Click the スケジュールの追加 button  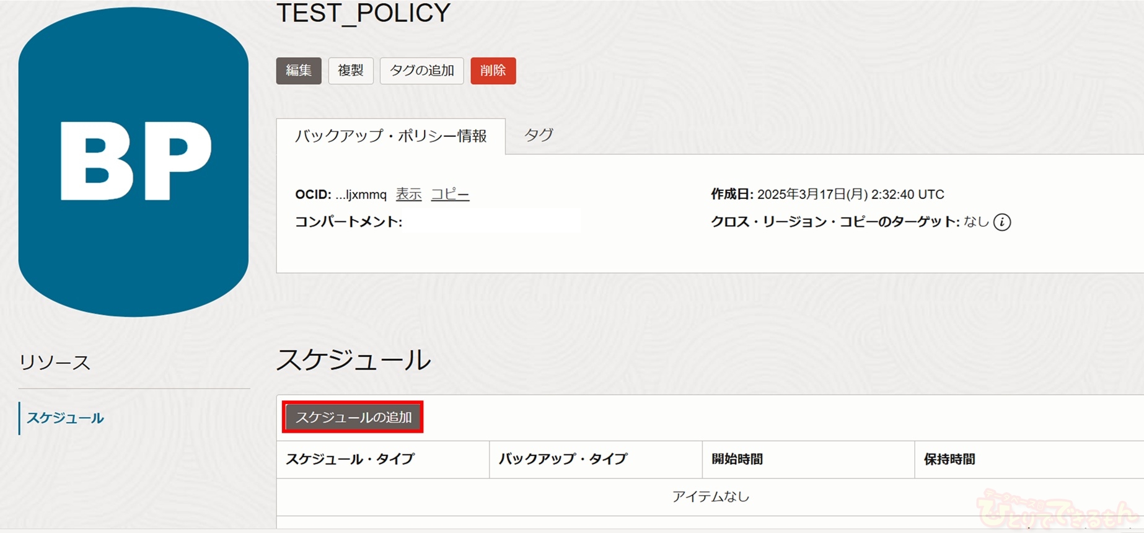click(353, 417)
